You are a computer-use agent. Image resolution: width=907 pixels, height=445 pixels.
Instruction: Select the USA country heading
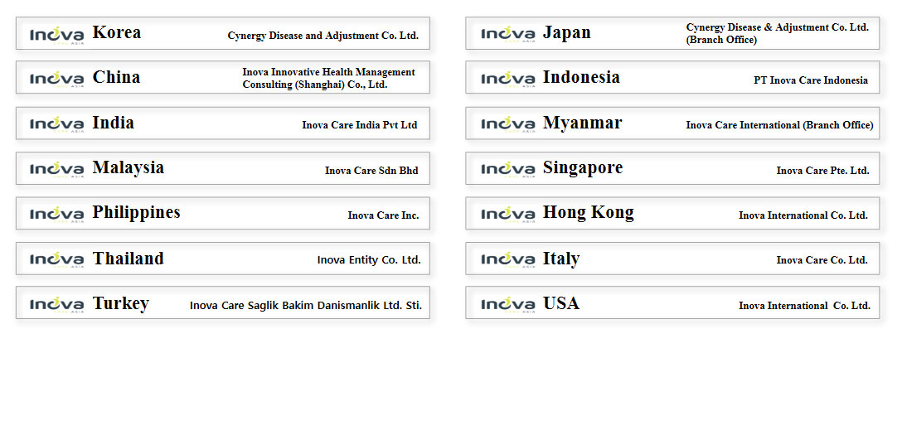tap(561, 303)
